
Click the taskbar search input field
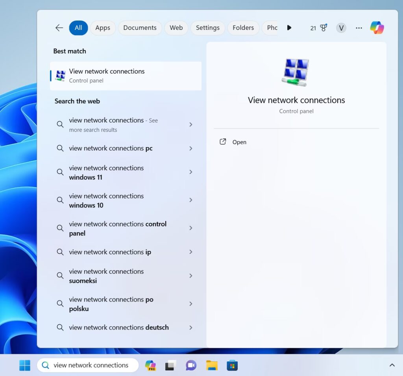[91, 365]
